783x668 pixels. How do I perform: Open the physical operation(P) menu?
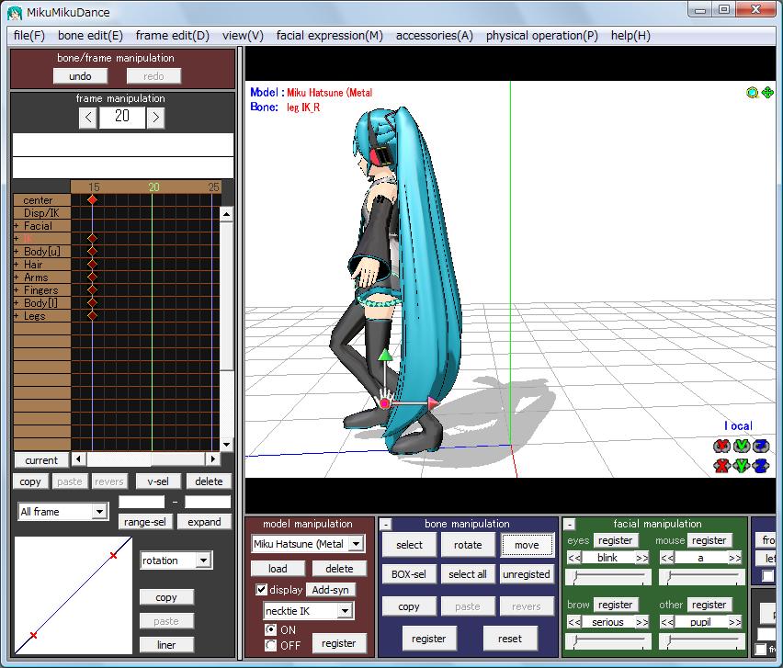[x=542, y=36]
